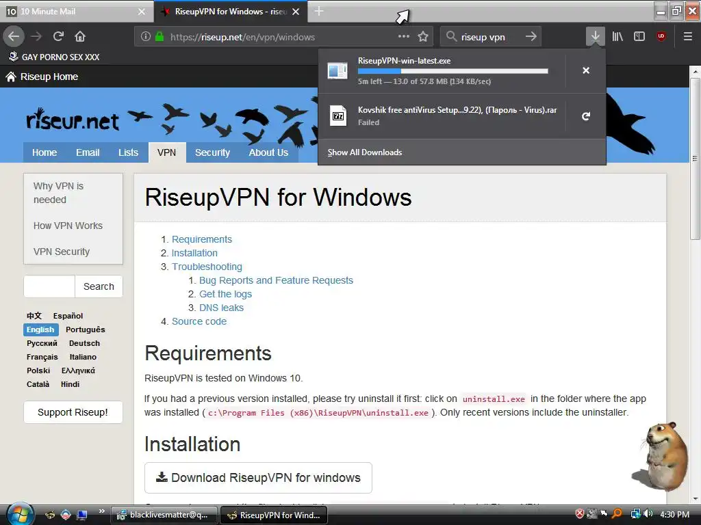Open the uBlock Origin extension icon
701x525 pixels.
pos(661,36)
